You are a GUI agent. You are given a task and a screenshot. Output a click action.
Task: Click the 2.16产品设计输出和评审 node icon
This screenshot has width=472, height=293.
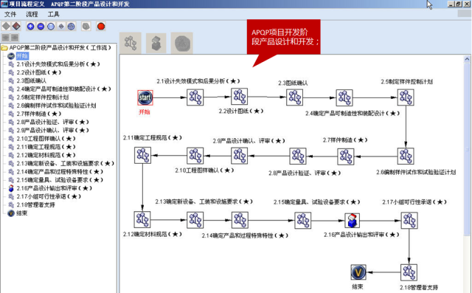click(x=352, y=221)
